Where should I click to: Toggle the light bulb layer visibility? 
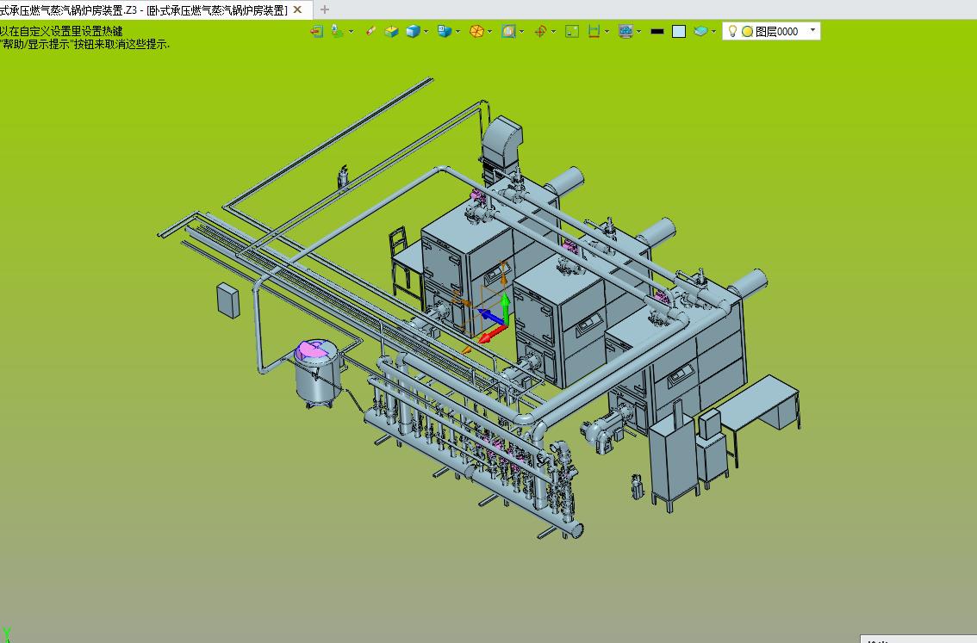pos(732,31)
